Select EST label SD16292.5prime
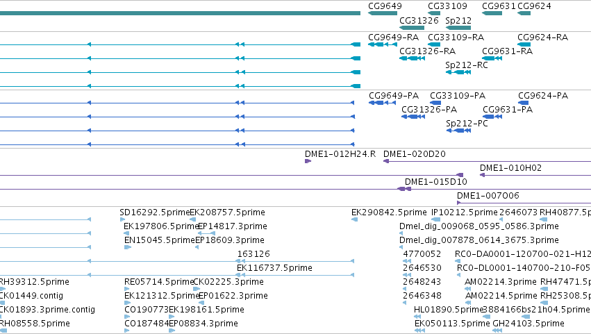Image resolution: width=591 pixels, height=334 pixels. pyautogui.click(x=155, y=212)
